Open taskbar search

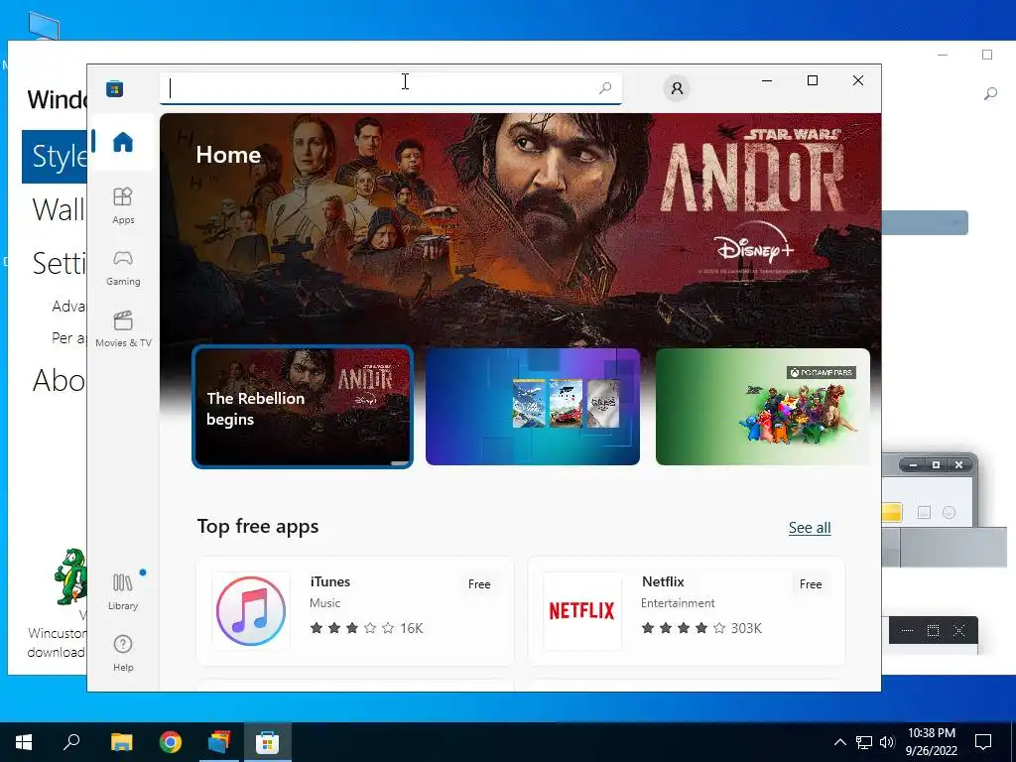tap(71, 742)
